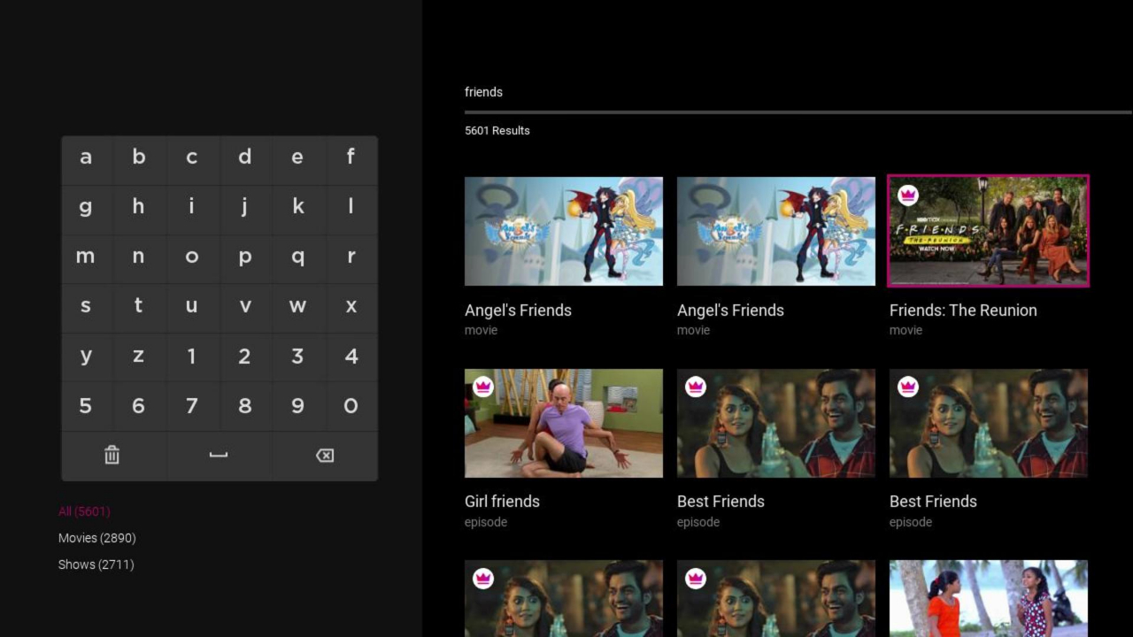Click the crown badge on the rightmost Best Friends
The height and width of the screenshot is (637, 1133).
907,387
